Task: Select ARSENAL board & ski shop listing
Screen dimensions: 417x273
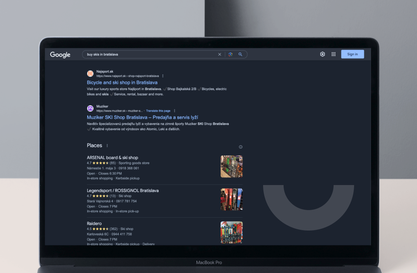Action: pyautogui.click(x=112, y=157)
